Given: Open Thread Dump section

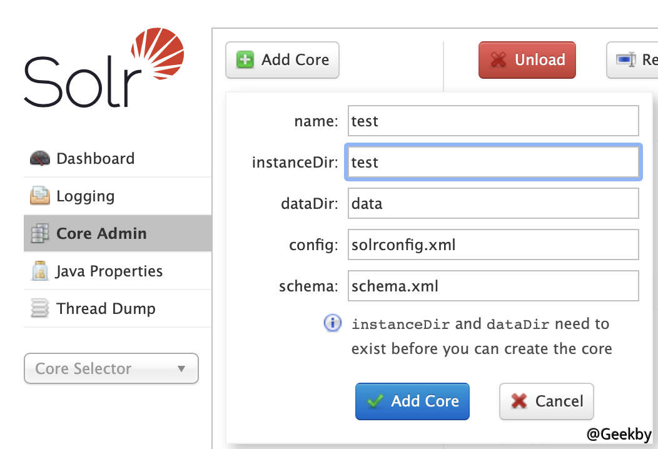Looking at the screenshot, I should (x=105, y=308).
